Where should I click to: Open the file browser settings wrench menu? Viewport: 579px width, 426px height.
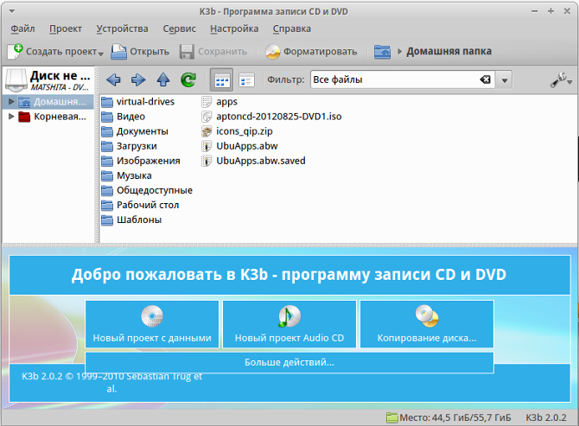coord(561,79)
